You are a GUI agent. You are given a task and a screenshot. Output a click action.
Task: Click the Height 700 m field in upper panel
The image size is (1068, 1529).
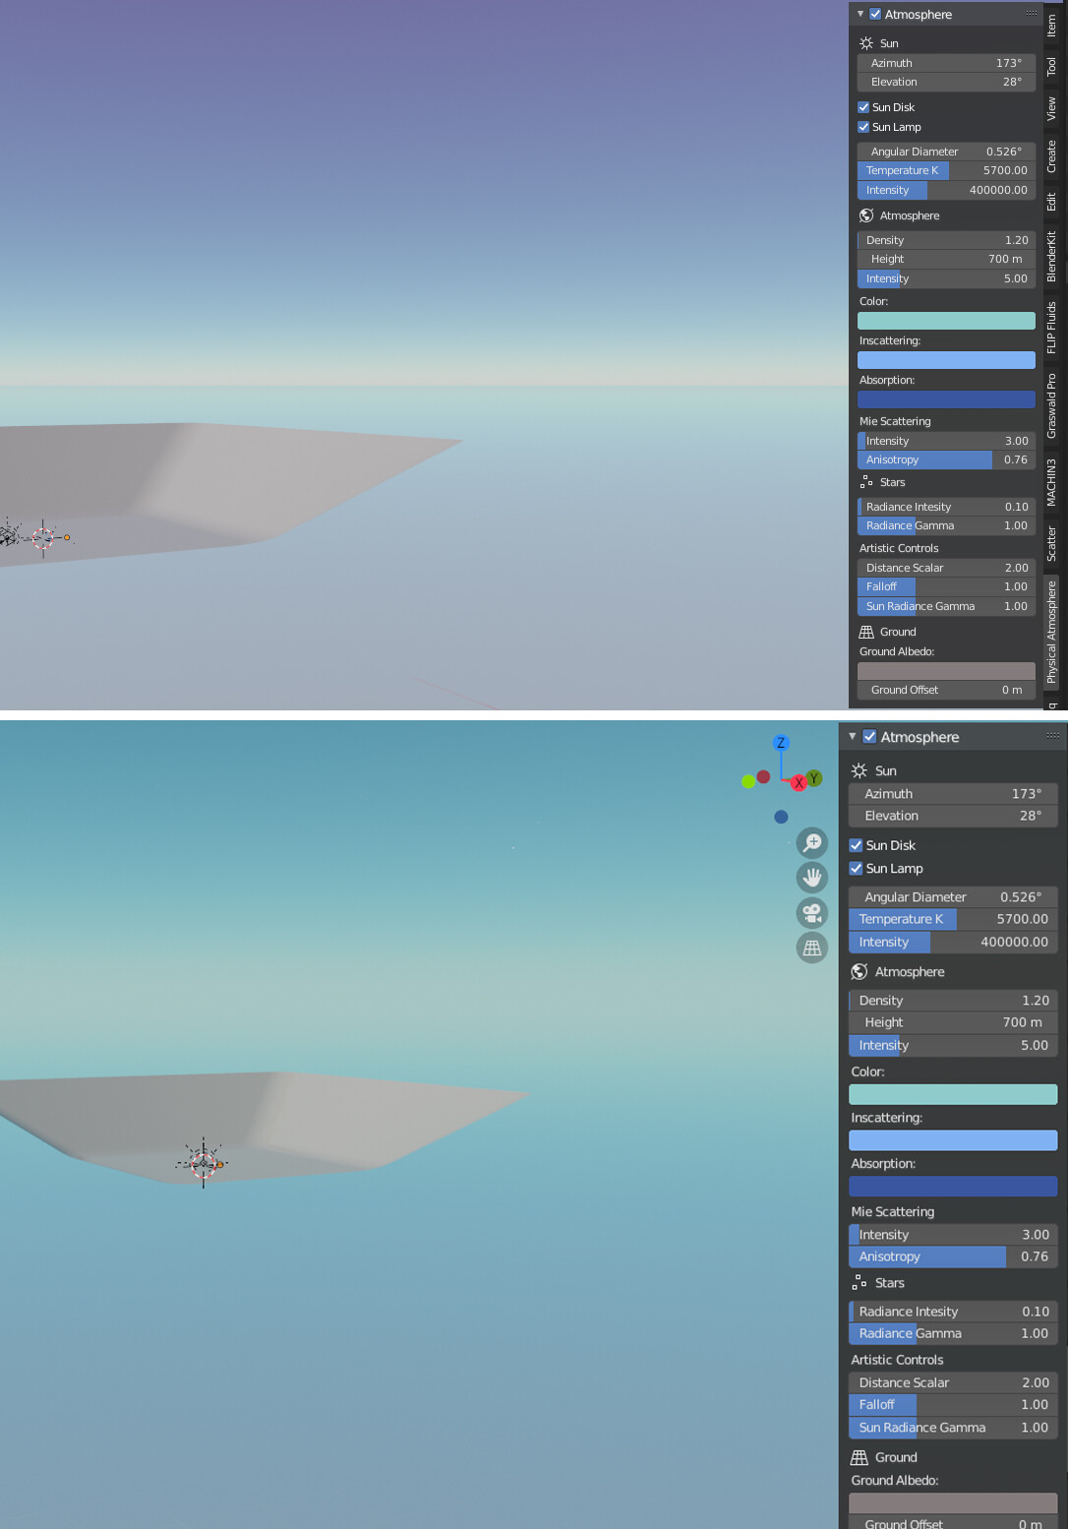[x=946, y=259]
